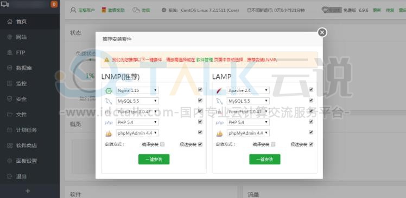Uncheck LNMP MySQL 5.5 checkbox
The image size is (406, 198).
(x=200, y=100)
